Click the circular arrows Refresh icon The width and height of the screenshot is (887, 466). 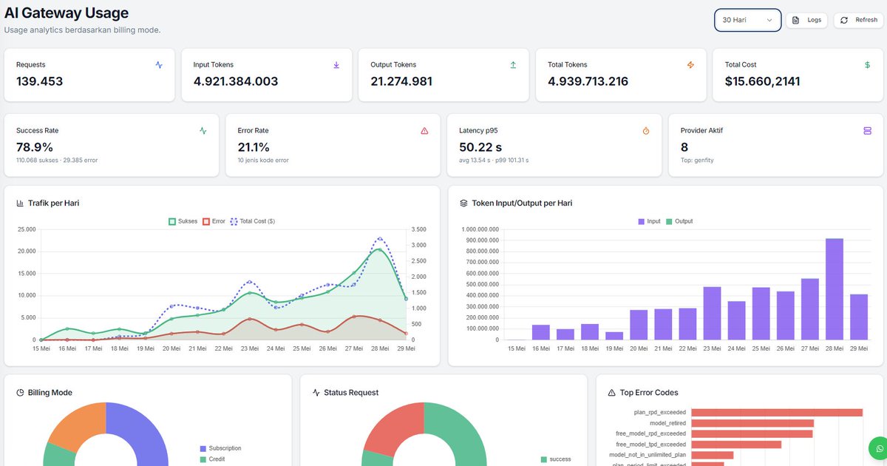tap(844, 20)
